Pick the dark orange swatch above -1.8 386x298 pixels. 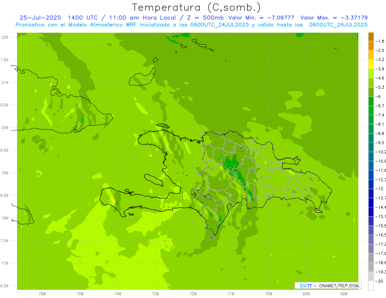click(x=371, y=37)
